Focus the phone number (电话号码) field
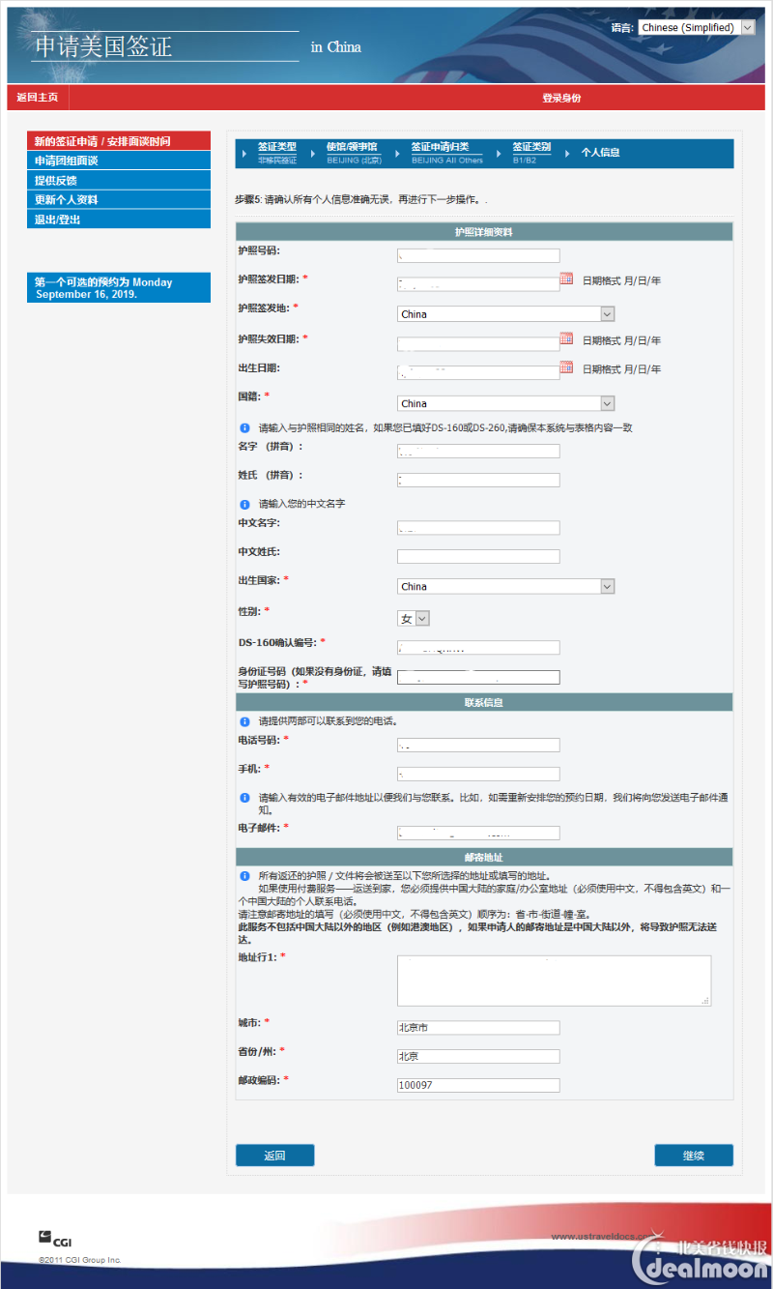 (478, 745)
